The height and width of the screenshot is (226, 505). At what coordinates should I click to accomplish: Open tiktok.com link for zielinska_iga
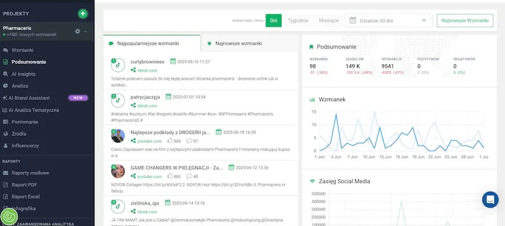[x=147, y=212]
